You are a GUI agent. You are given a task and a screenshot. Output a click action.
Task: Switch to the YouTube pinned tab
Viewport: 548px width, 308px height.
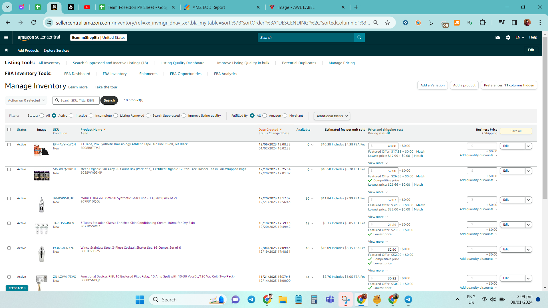tap(87, 7)
